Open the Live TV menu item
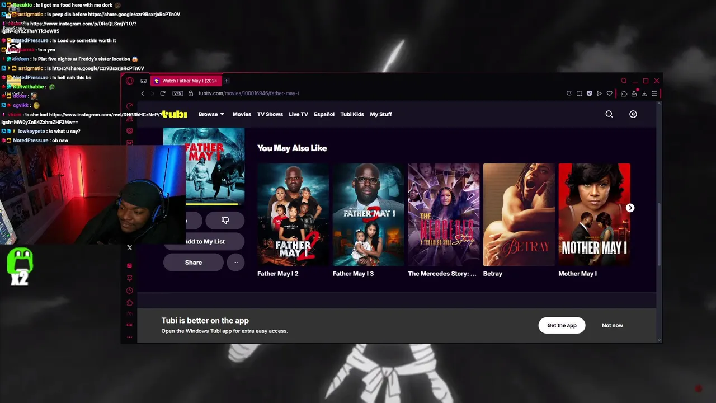Screen dimensions: 716x403 [298, 114]
